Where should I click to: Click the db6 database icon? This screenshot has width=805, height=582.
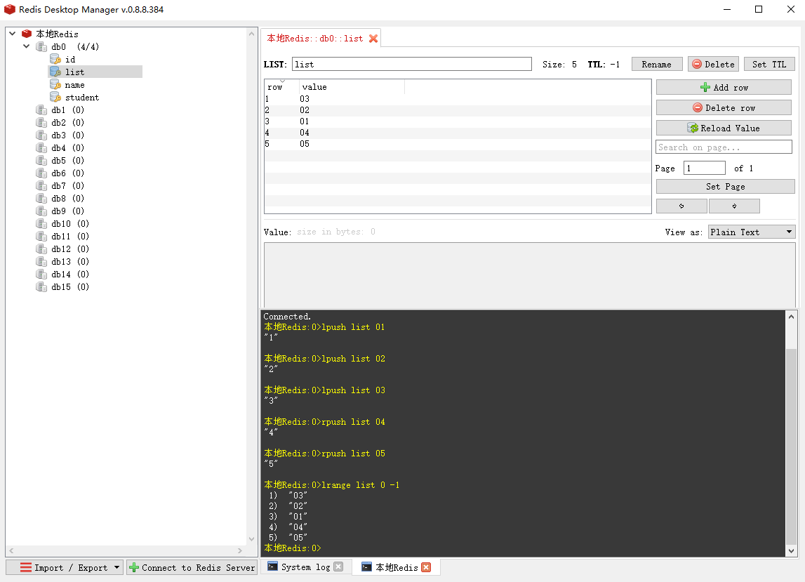coord(41,173)
